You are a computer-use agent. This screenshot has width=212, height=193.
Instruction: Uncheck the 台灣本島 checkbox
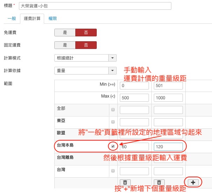pyautogui.click(x=113, y=146)
